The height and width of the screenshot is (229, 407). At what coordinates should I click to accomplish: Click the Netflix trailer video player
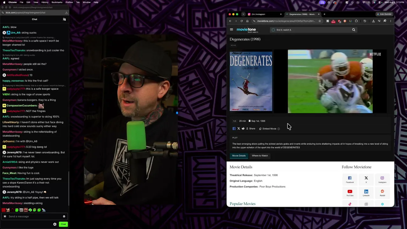coord(330,81)
